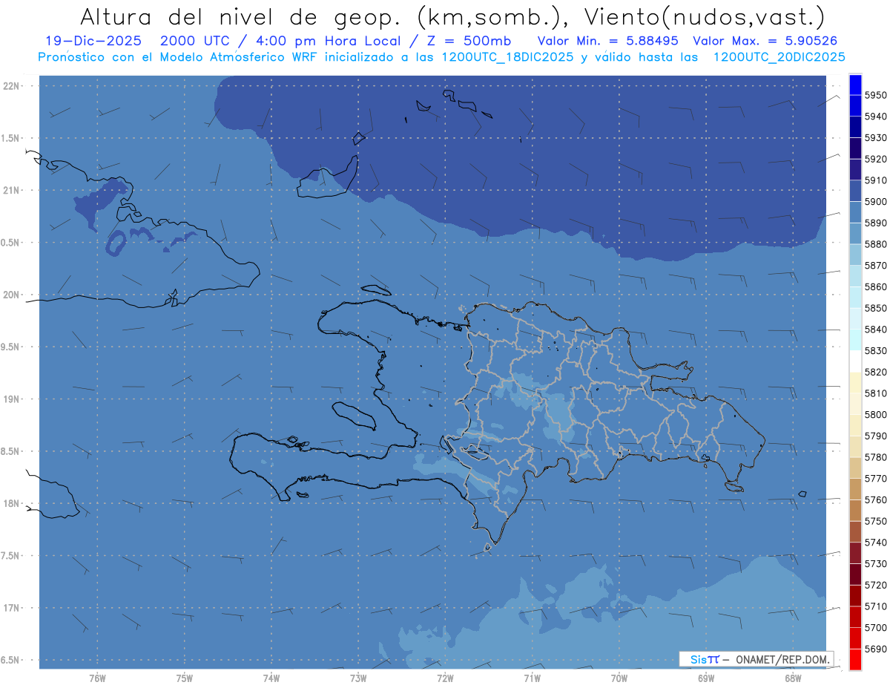This screenshot has width=890, height=688.
Task: Click the 19N latitude tick label
Action: (x=10, y=399)
